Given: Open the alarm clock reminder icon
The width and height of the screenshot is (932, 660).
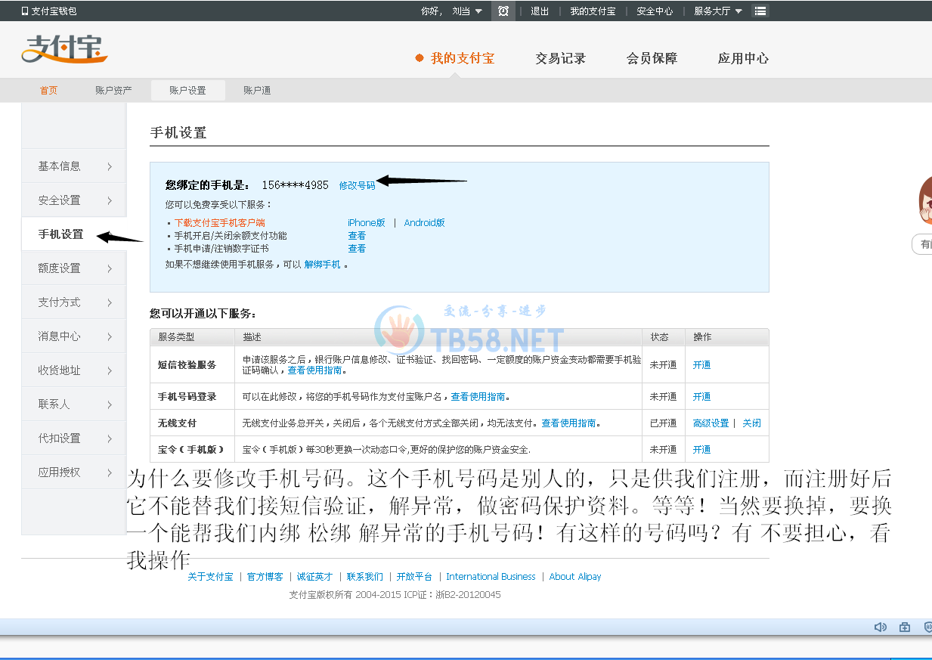Looking at the screenshot, I should click(503, 11).
